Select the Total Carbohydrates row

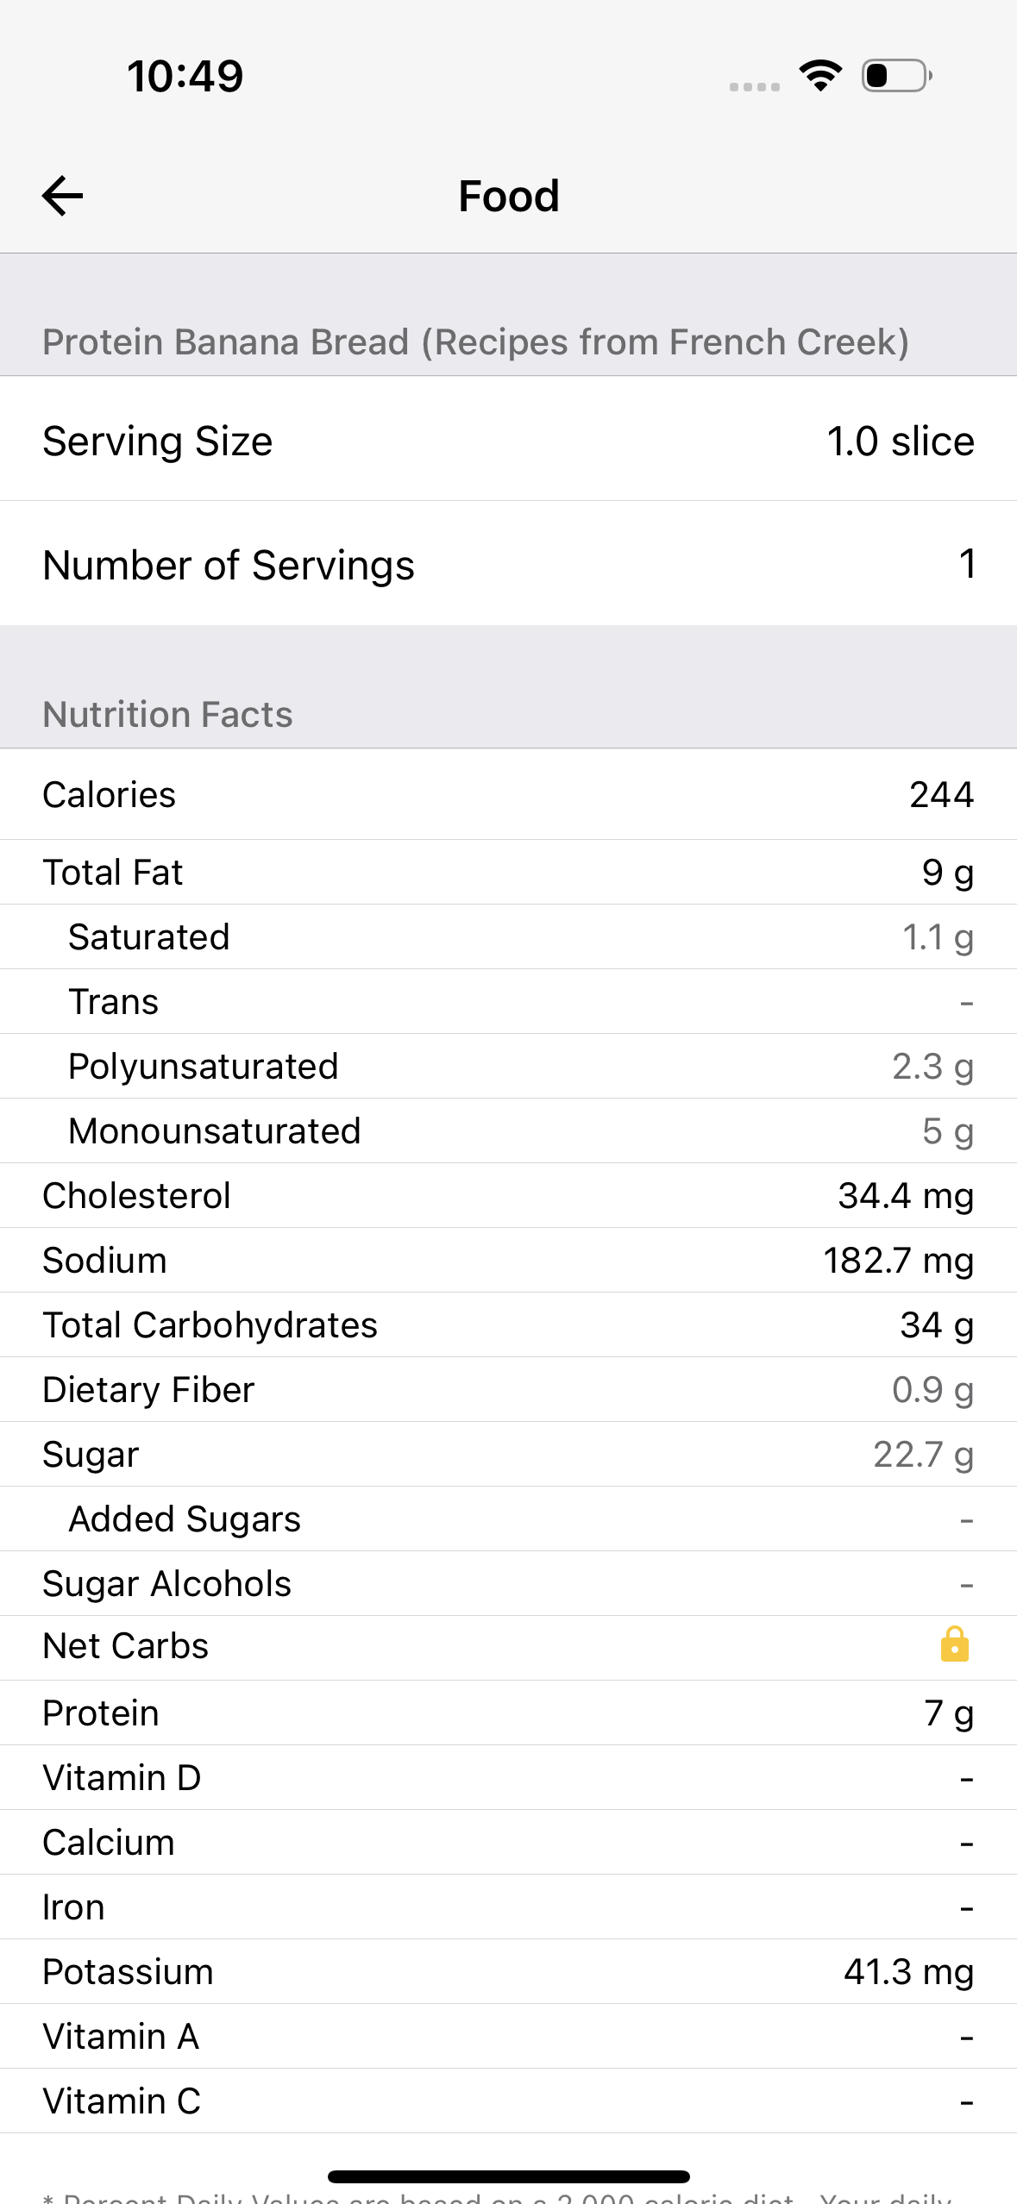click(508, 1325)
